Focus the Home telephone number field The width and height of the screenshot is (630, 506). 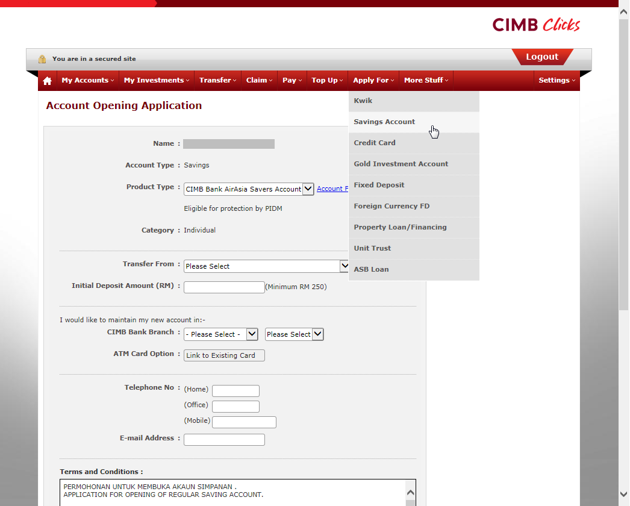coord(236,391)
